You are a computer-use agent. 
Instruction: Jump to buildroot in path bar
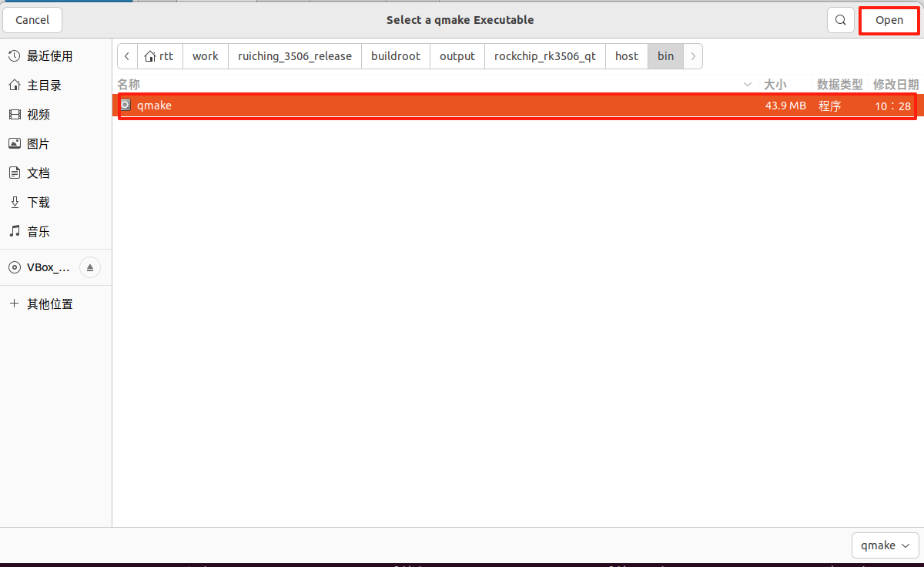[x=395, y=56]
